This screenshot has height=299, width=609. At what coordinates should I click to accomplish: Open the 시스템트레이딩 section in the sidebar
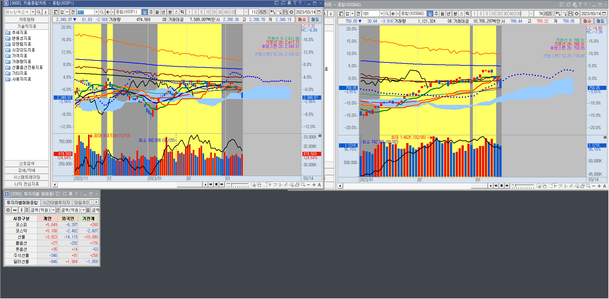point(27,177)
